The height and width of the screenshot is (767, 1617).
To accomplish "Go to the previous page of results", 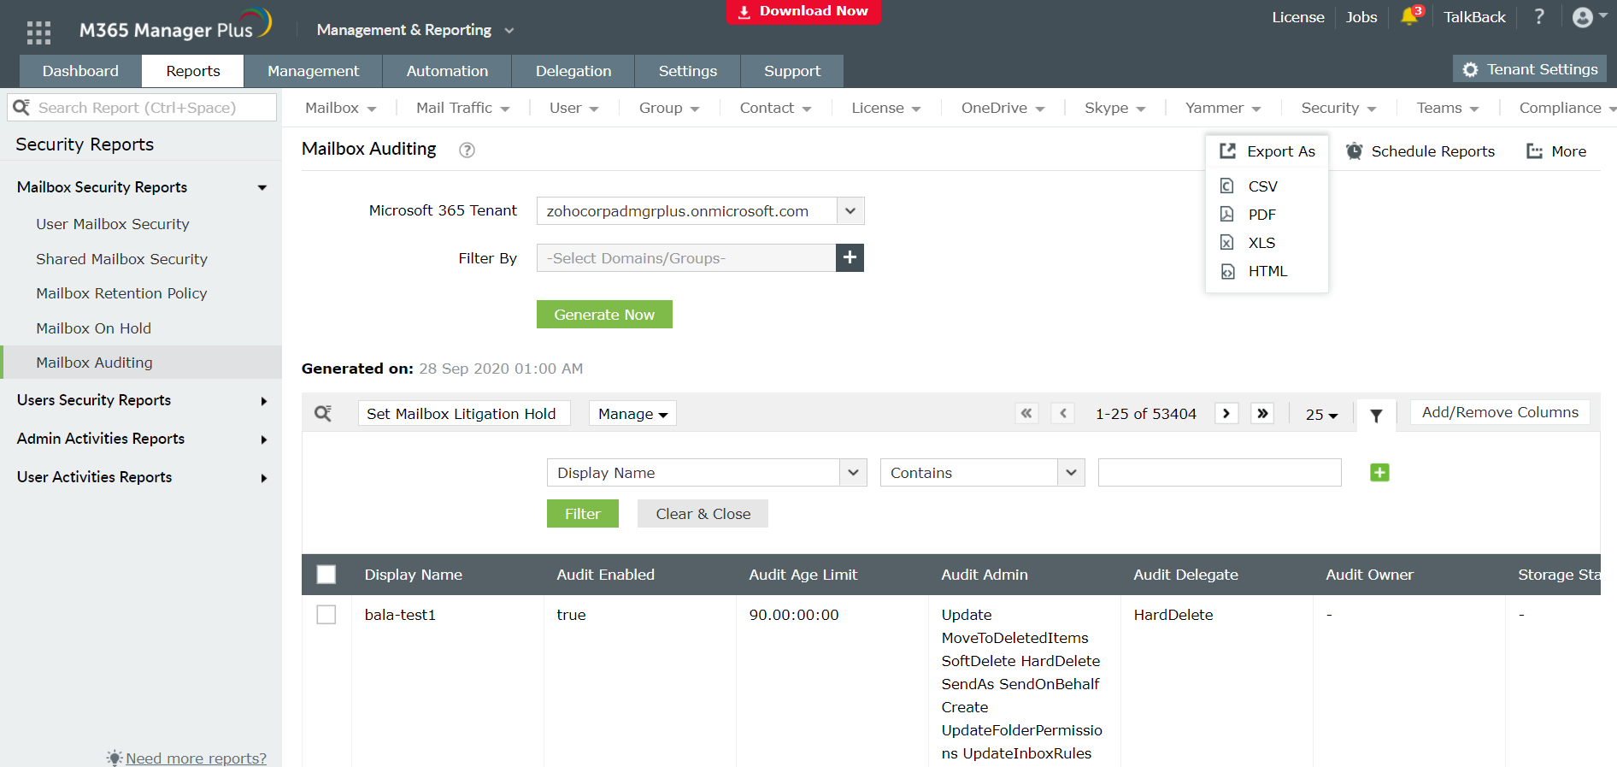I will (x=1063, y=414).
